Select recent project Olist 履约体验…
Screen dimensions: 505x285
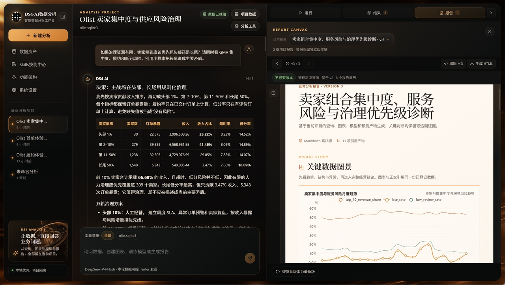pos(38,158)
